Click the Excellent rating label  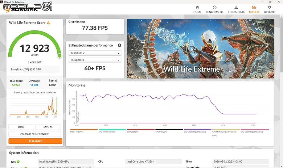34,62
